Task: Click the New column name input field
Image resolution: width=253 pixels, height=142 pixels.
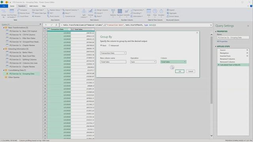Action: (113, 62)
